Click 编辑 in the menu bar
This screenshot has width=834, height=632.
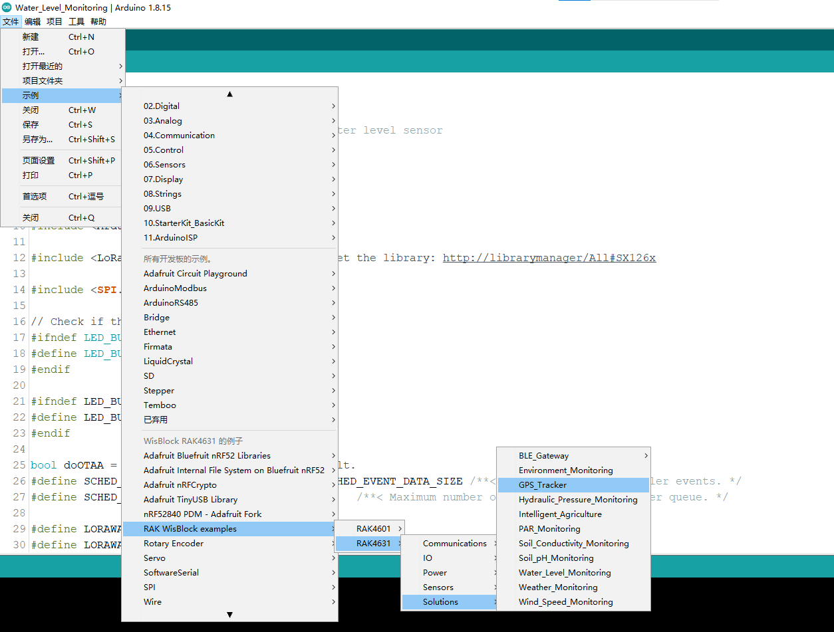(33, 22)
